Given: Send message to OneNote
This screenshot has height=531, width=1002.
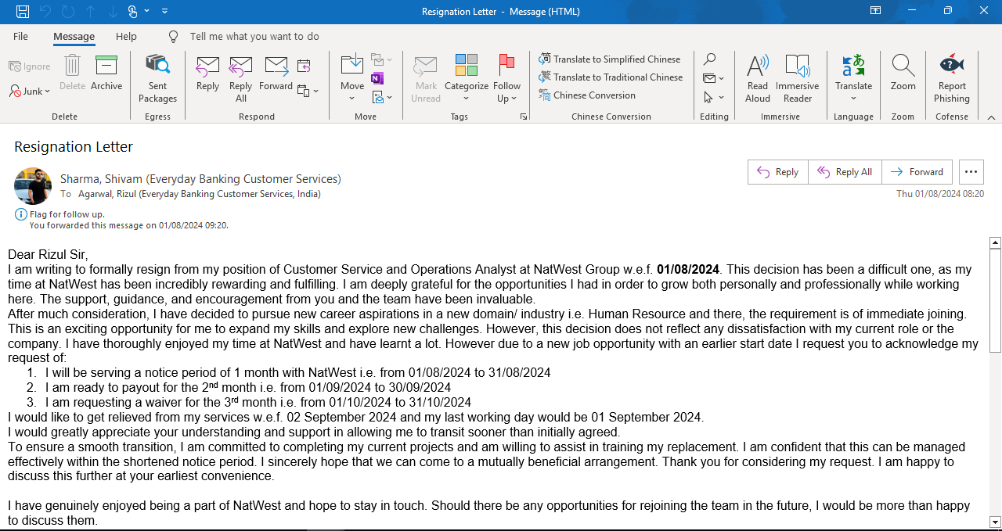Looking at the screenshot, I should [x=377, y=78].
